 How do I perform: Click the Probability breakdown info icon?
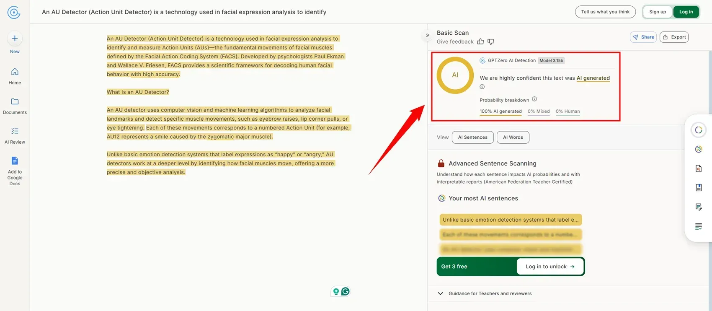534,99
